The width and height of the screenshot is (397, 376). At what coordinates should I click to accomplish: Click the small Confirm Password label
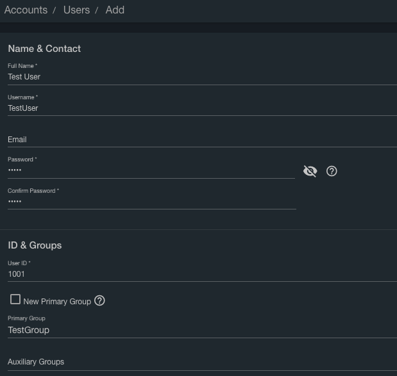coord(33,191)
